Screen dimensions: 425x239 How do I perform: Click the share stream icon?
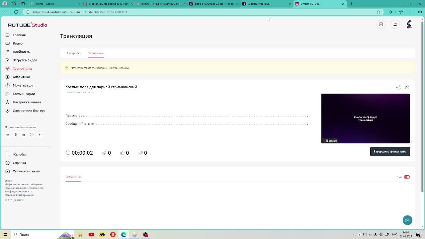398,87
